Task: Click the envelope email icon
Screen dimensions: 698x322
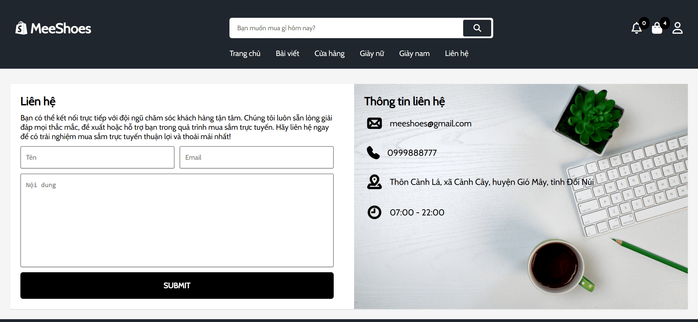Action: point(374,123)
